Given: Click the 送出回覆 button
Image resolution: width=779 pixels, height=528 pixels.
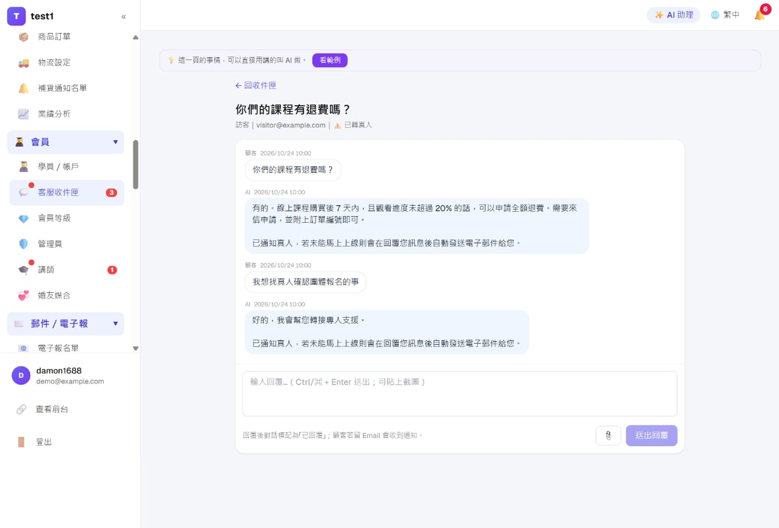Looking at the screenshot, I should pyautogui.click(x=652, y=435).
